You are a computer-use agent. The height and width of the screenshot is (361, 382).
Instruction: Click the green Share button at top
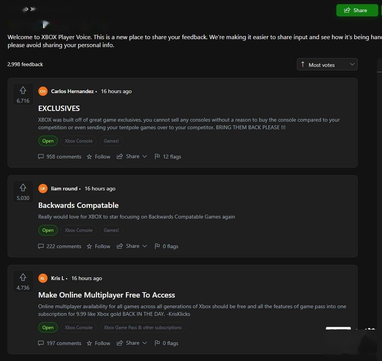(x=357, y=10)
